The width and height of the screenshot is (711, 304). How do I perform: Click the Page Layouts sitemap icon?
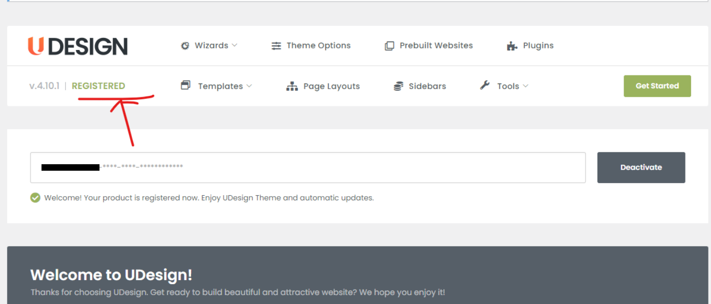click(x=292, y=86)
